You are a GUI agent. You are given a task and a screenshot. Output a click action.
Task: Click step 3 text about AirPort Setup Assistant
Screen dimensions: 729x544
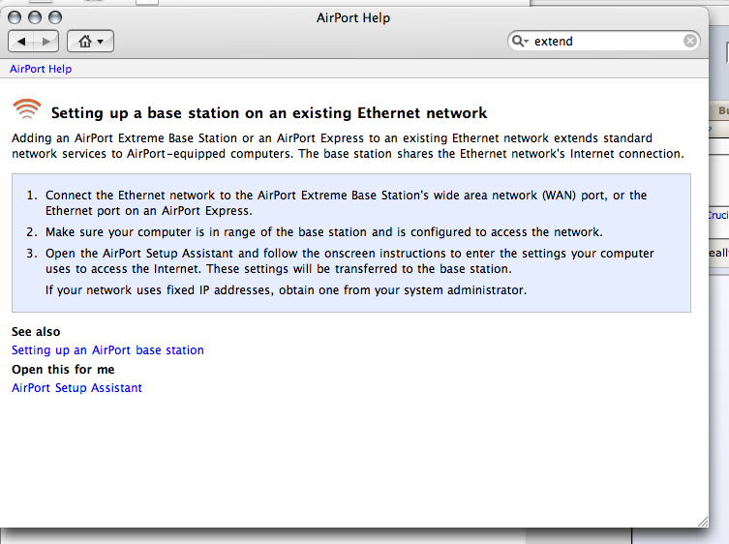[349, 260]
